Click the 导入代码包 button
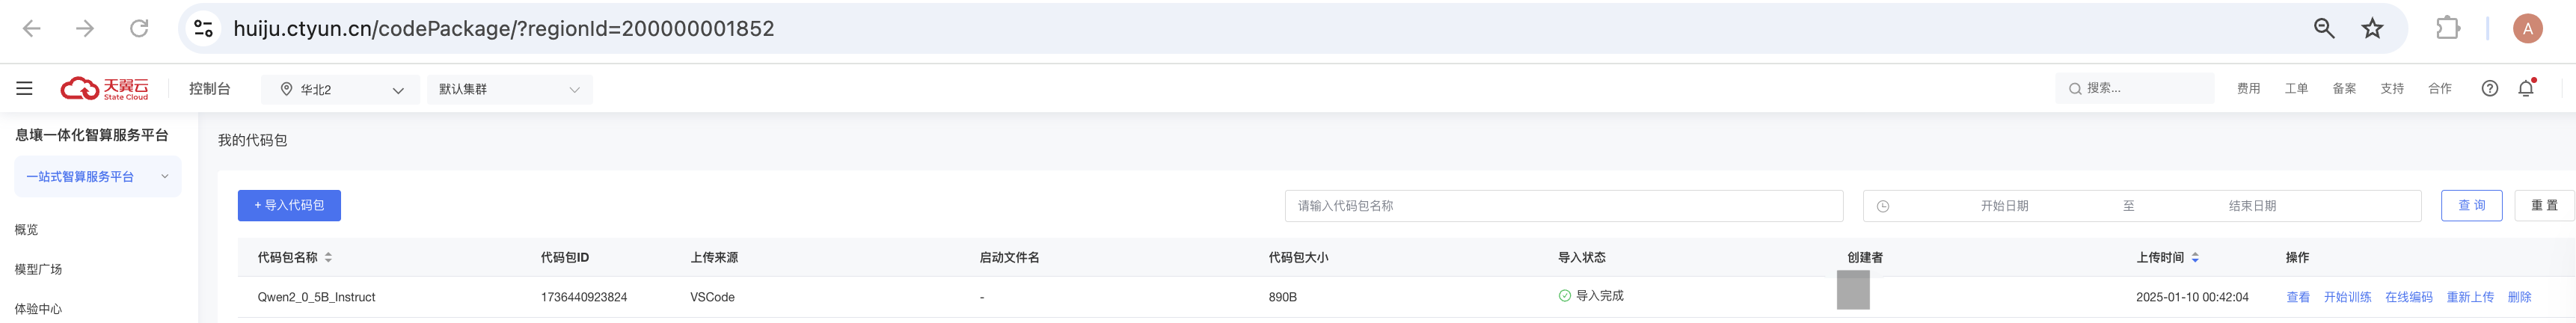This screenshot has width=2576, height=323. click(289, 205)
